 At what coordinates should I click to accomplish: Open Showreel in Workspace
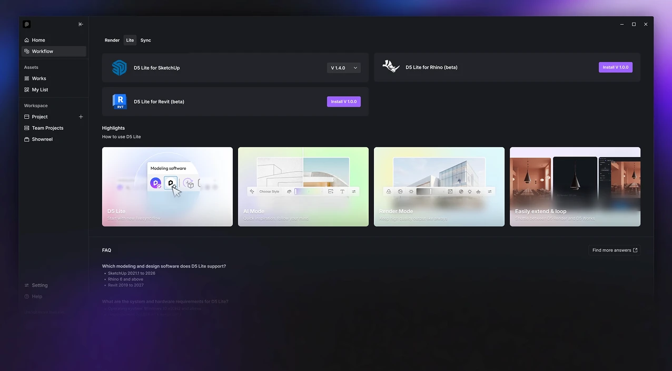[x=54, y=139]
